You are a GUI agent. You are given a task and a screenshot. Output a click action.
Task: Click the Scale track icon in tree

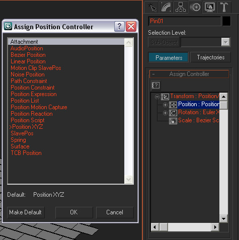[173, 121]
